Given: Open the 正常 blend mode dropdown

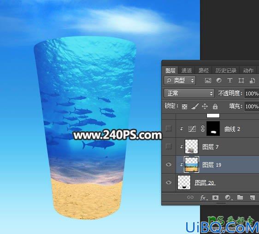Looking at the screenshot, I should (x=189, y=94).
